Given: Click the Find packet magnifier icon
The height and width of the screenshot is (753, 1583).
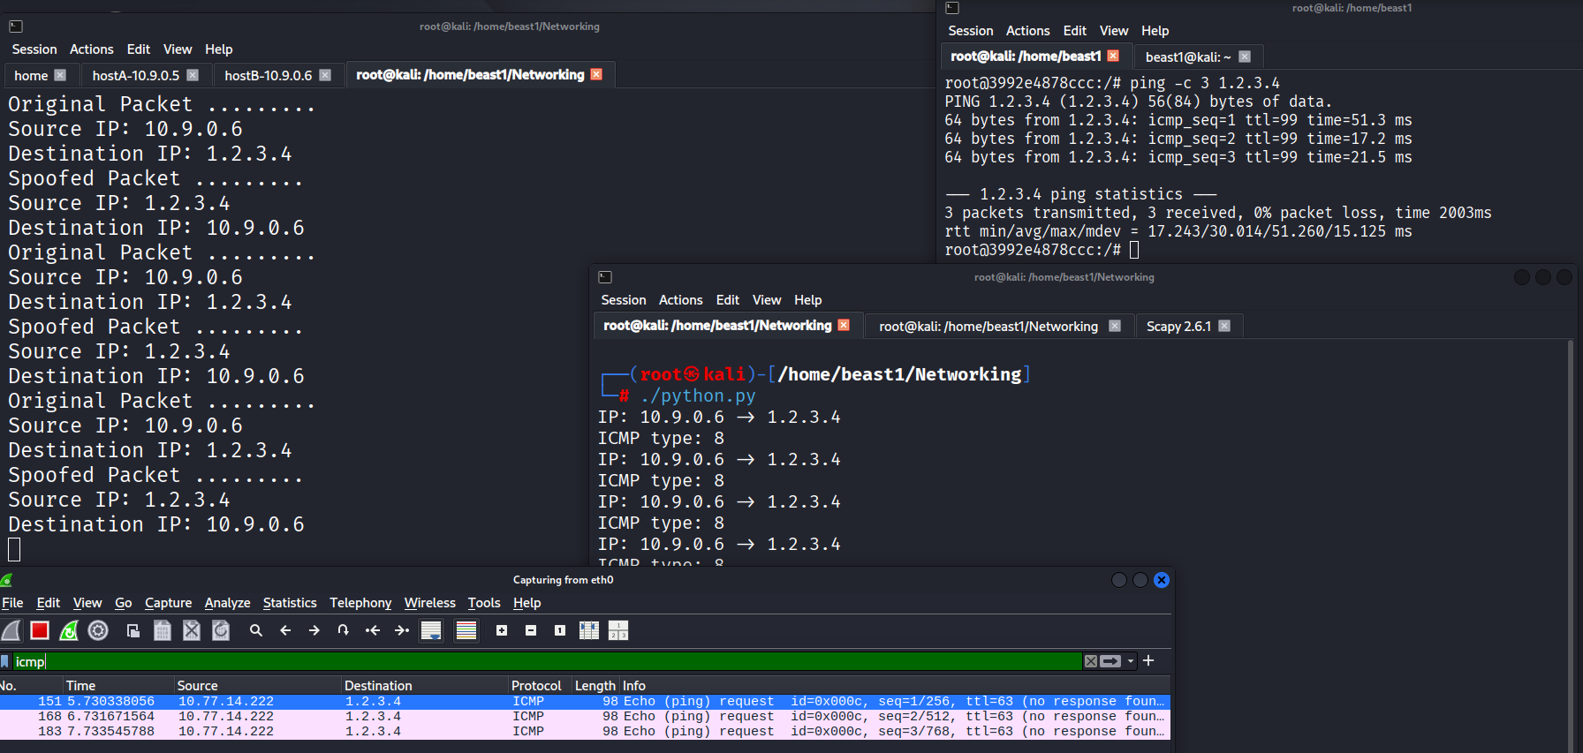Looking at the screenshot, I should click(256, 630).
